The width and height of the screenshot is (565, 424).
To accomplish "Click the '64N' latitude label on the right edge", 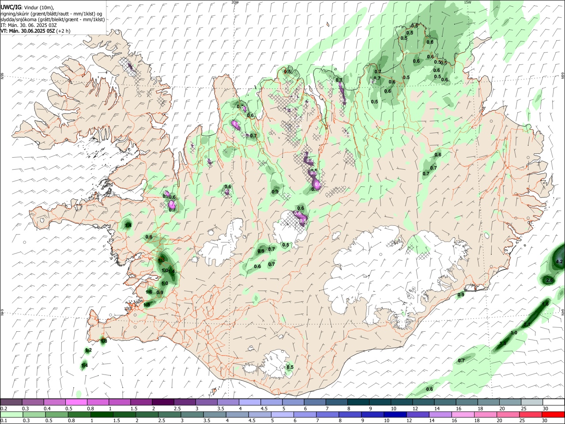I will tap(563, 311).
